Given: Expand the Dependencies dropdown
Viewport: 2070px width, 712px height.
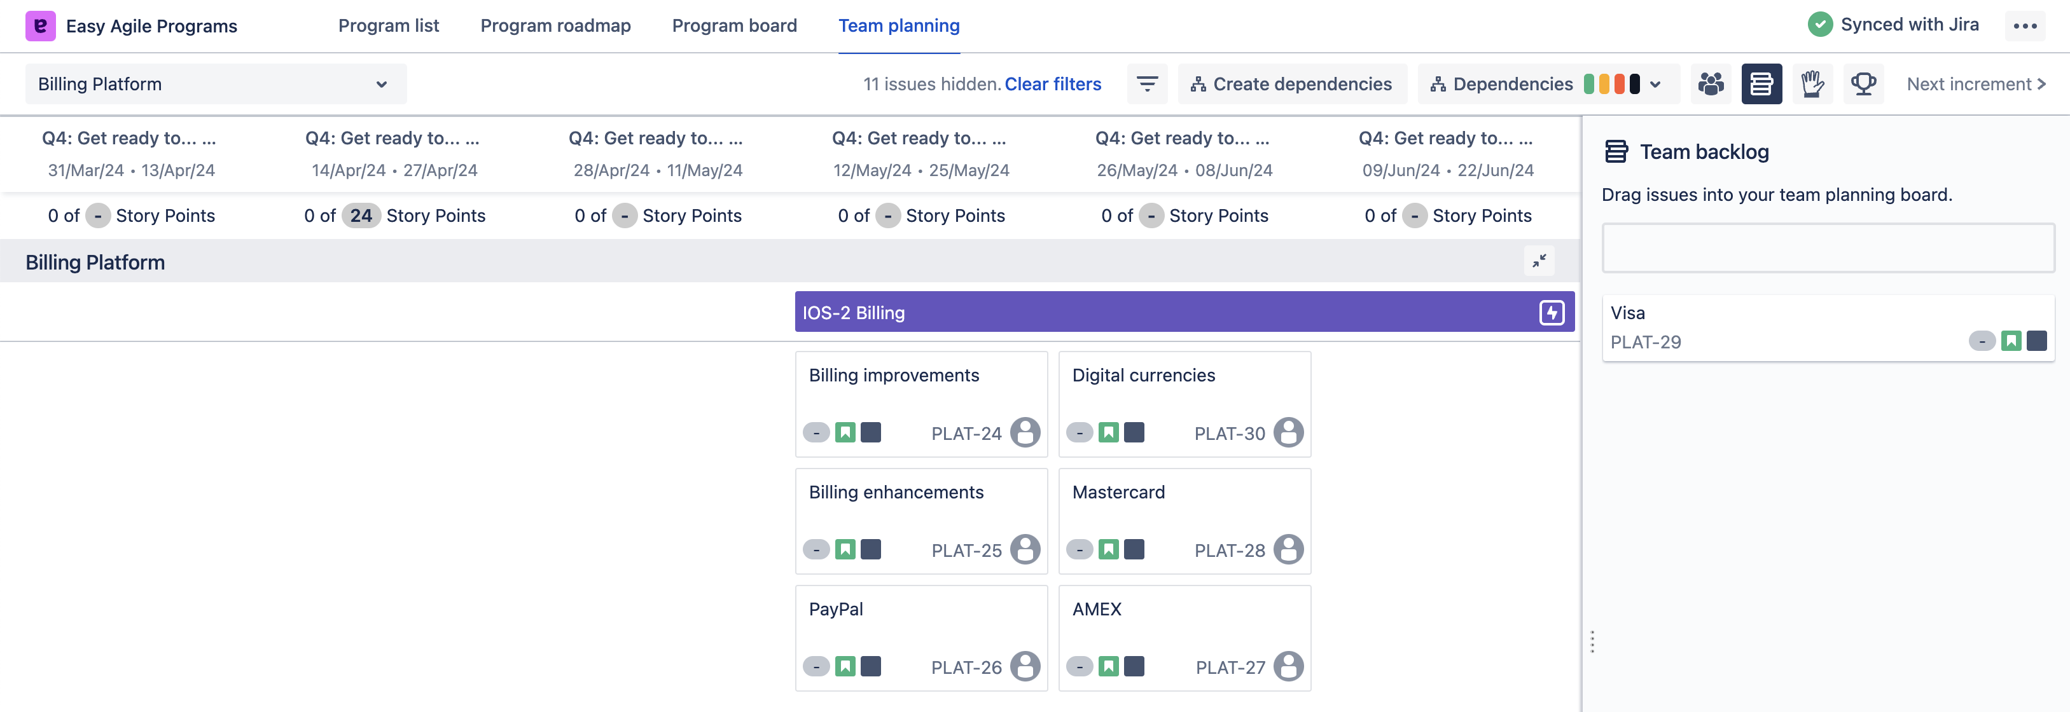Looking at the screenshot, I should [1655, 85].
